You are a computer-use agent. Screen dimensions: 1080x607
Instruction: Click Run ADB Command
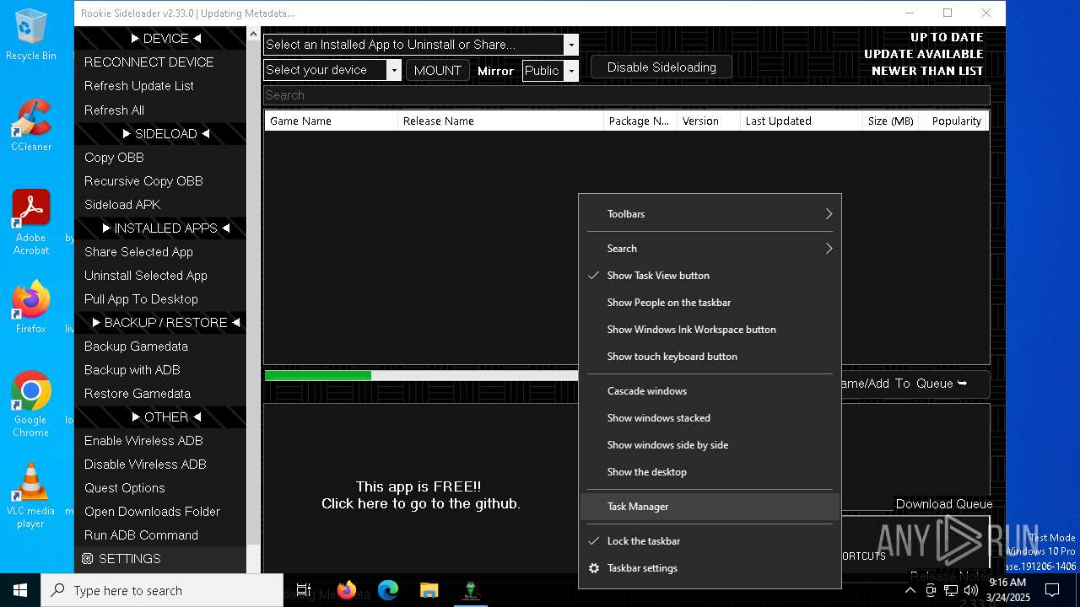[x=160, y=535]
